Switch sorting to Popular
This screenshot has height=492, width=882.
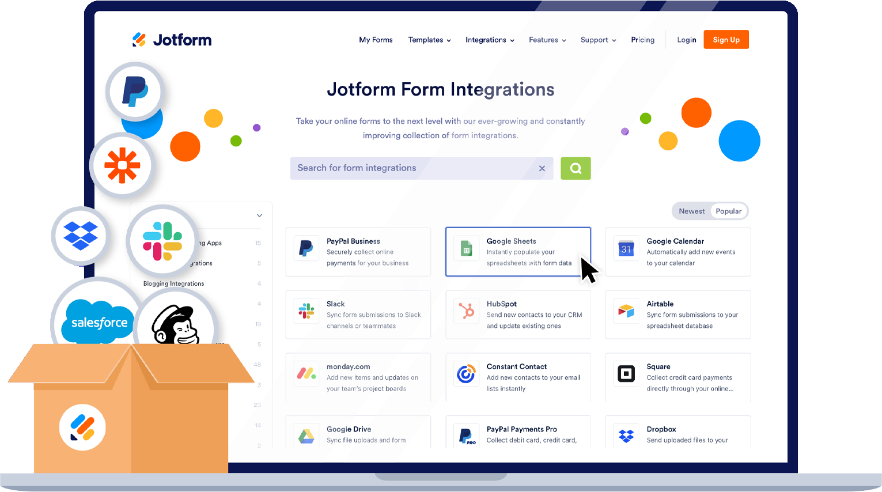coord(729,211)
